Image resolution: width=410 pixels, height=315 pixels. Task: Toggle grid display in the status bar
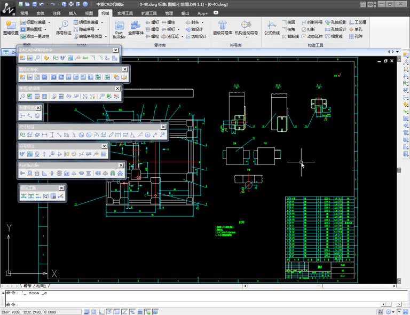[94, 311]
